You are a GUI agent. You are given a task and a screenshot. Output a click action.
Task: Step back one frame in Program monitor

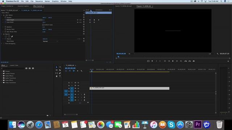169,61
